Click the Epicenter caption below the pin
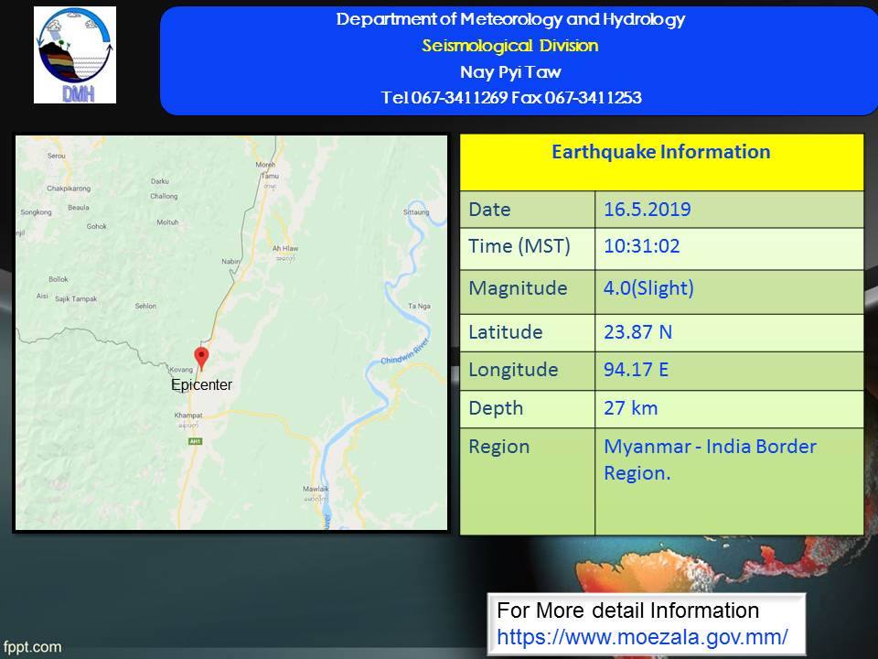The height and width of the screenshot is (659, 878). click(x=202, y=385)
